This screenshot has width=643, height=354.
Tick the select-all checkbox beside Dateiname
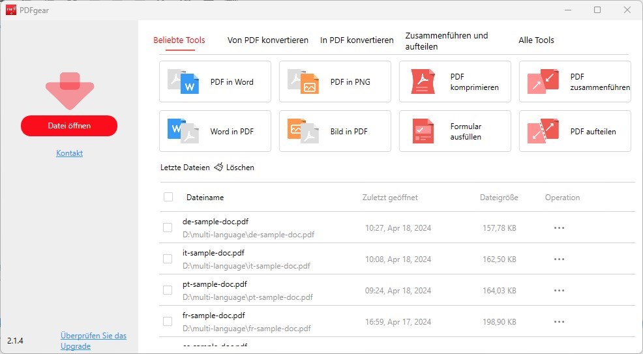point(168,197)
